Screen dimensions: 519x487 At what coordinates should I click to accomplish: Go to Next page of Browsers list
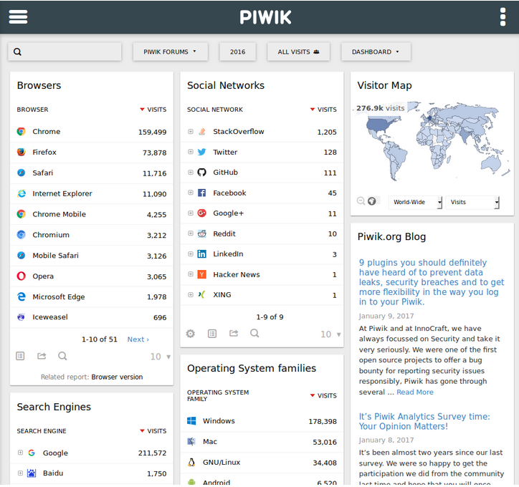point(138,339)
